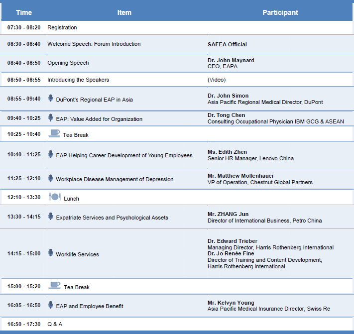Viewport: 354px width, 334px height.
Task: Select the 08:30 - 08:40 time cell
Action: (24, 44)
